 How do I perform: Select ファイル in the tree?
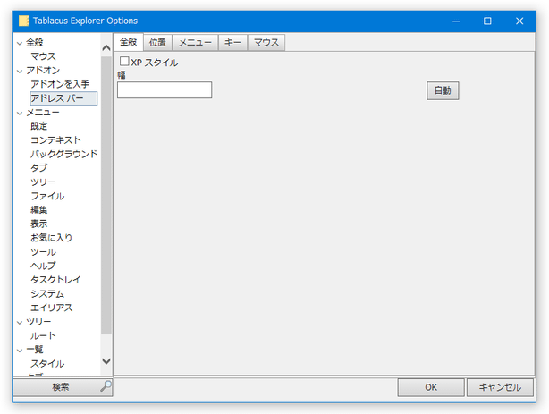[47, 196]
